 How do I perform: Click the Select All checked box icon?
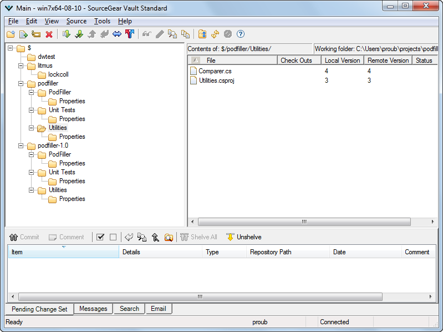[x=100, y=237]
